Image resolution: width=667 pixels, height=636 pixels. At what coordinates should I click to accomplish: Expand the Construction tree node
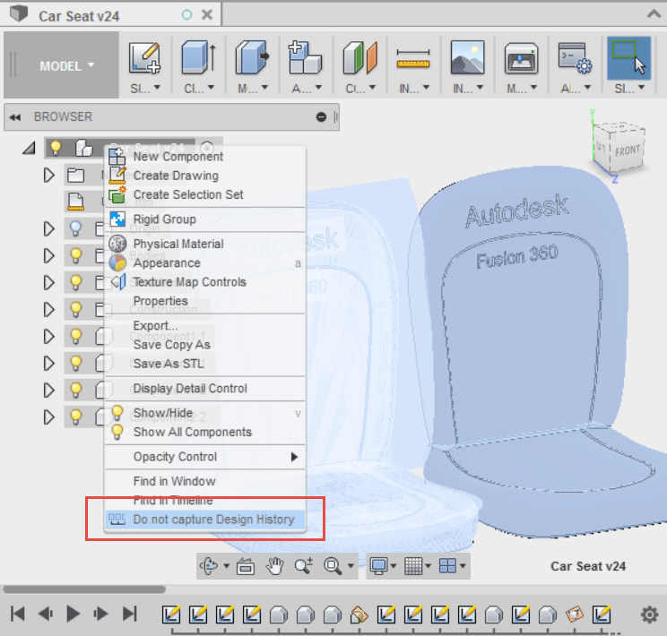click(49, 310)
